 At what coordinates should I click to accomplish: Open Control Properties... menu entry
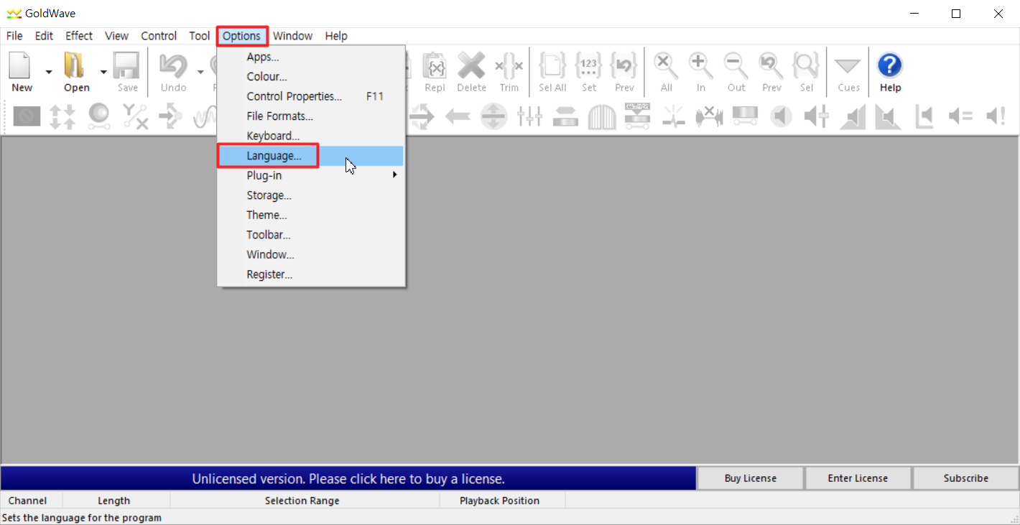tap(311, 96)
